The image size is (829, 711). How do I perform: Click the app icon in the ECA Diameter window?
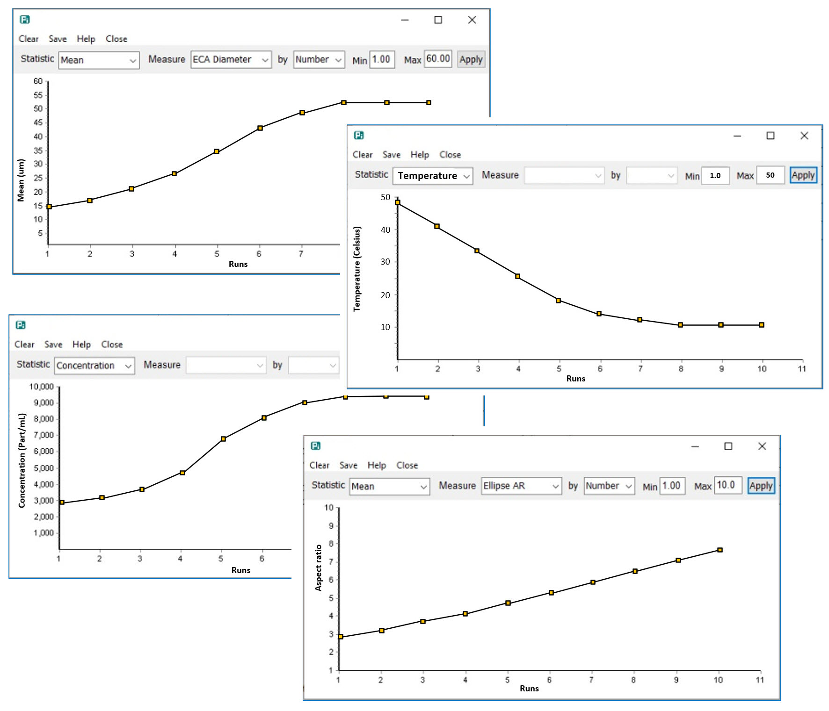(x=25, y=20)
